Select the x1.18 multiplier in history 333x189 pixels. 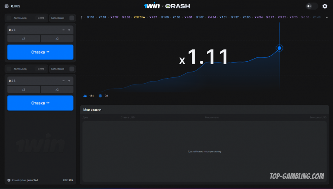pyautogui.click(x=89, y=17)
